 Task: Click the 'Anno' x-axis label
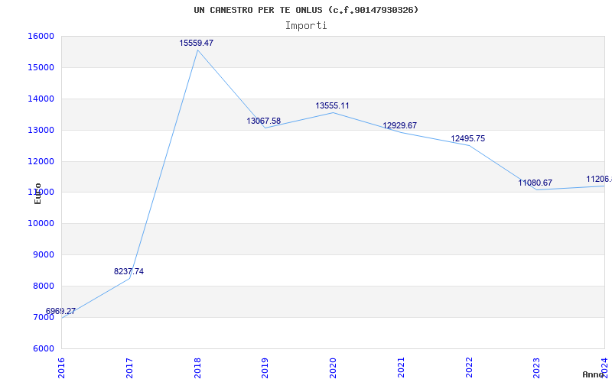[593, 374]
